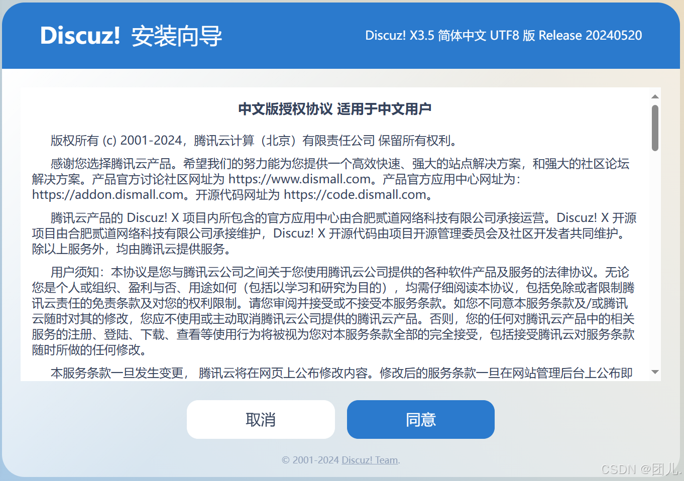684x481 pixels.
Task: Click the text https://addon.dismall.com in the agreement
Action: (x=108, y=195)
